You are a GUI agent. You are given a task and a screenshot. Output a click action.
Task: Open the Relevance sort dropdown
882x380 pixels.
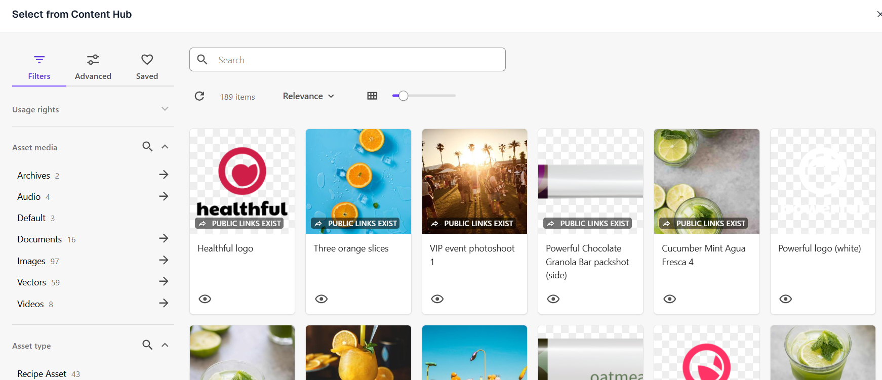(308, 96)
